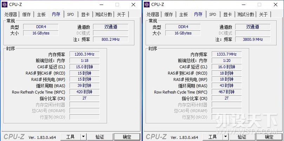Click 双通道 channel field in right window
This screenshot has height=141, width=284.
pyautogui.click(x=253, y=27)
